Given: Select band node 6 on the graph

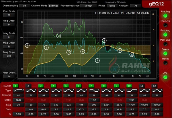Looking at the screenshot, I should [x=83, y=52].
